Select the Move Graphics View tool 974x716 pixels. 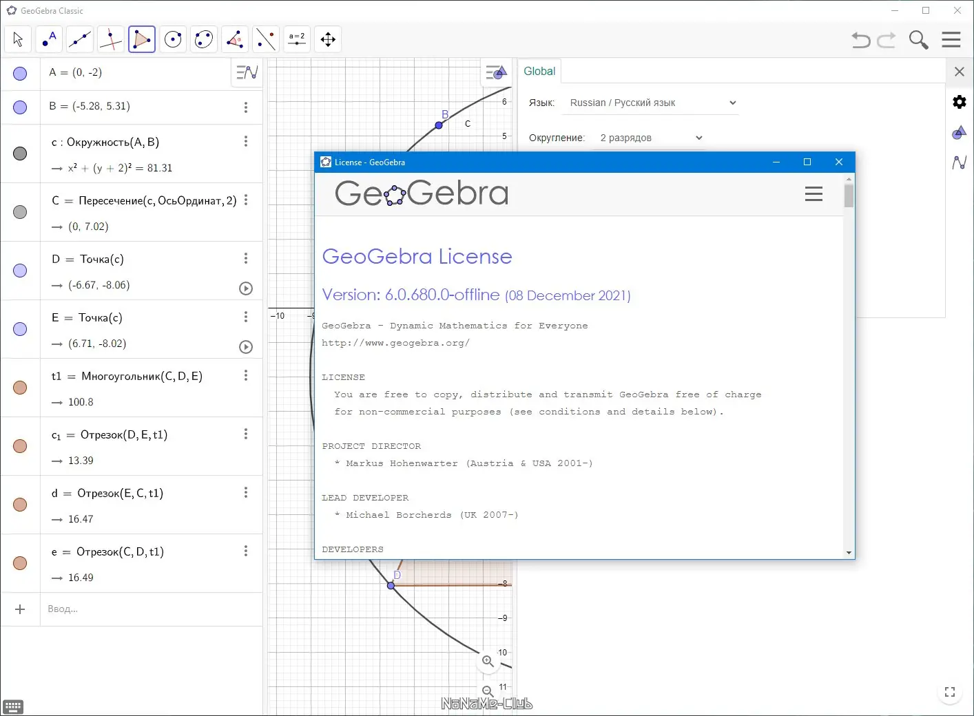pos(328,39)
